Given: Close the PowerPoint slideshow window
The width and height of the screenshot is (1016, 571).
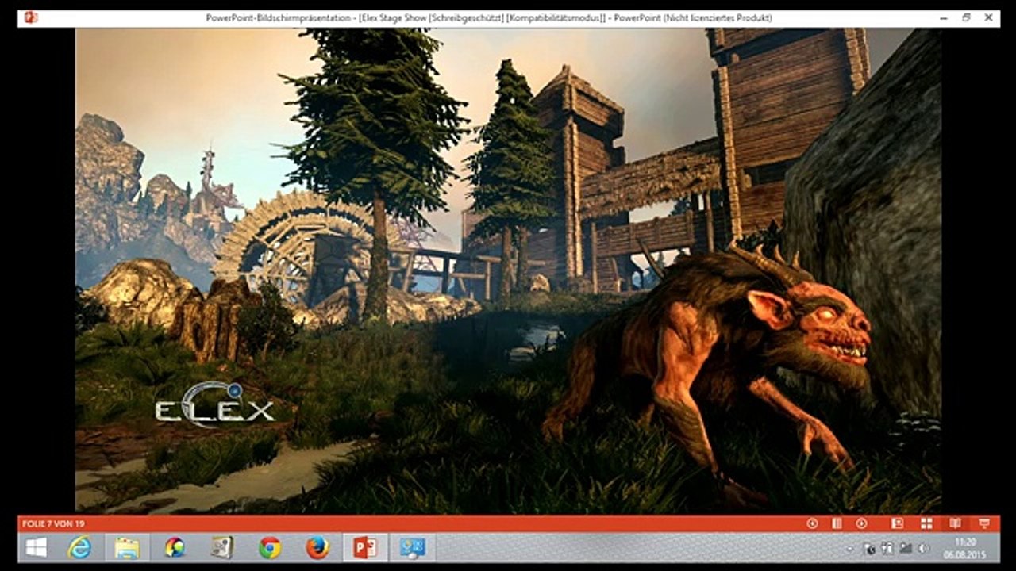Looking at the screenshot, I should click(988, 17).
